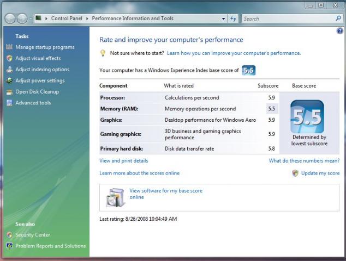Select Performance Information and Tools breadcrumb
The image size is (346, 261).
(133, 18)
